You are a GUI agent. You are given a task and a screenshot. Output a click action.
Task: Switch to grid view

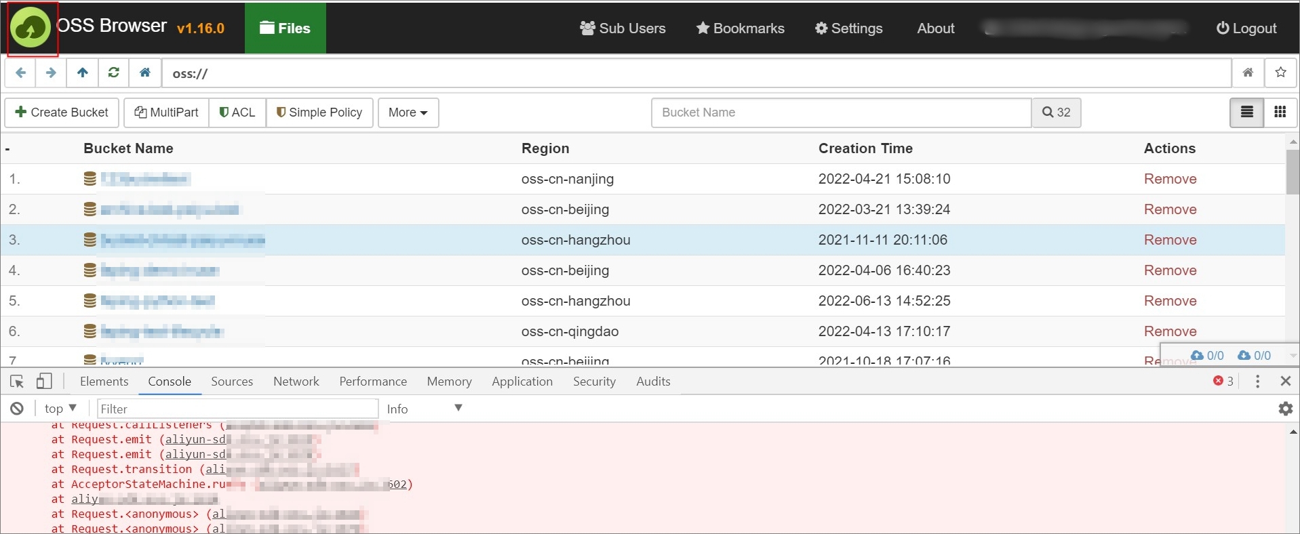(1280, 112)
